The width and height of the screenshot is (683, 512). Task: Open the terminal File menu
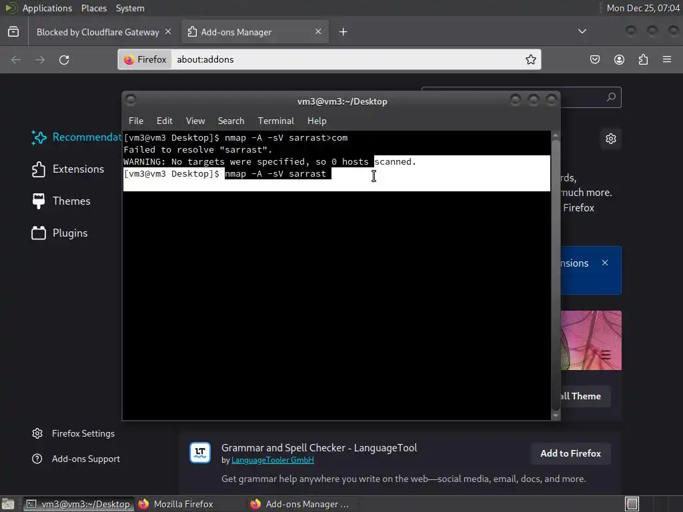136,121
